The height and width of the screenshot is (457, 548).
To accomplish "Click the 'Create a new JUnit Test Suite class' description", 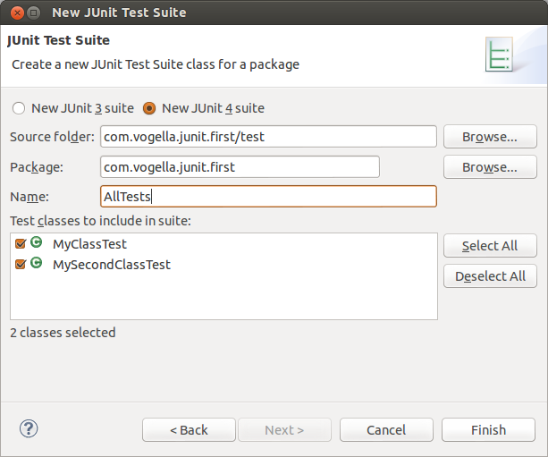I will coord(156,64).
